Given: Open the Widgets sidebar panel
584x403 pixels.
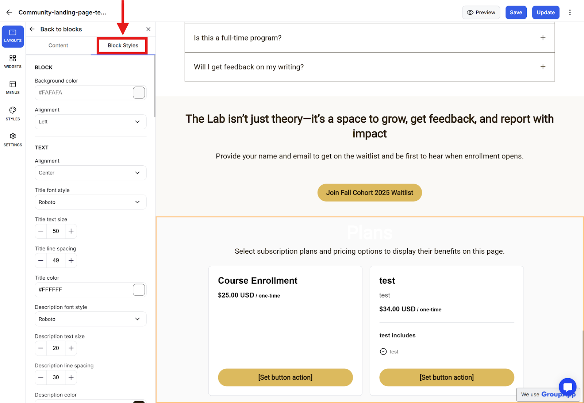Looking at the screenshot, I should tap(13, 62).
